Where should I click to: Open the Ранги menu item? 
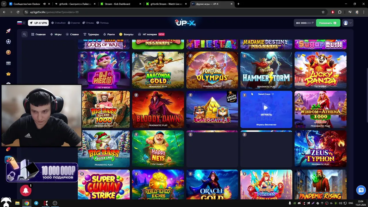109,34
